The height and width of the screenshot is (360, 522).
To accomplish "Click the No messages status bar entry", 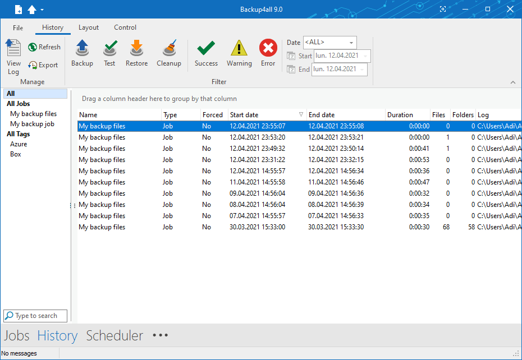I will 19,353.
